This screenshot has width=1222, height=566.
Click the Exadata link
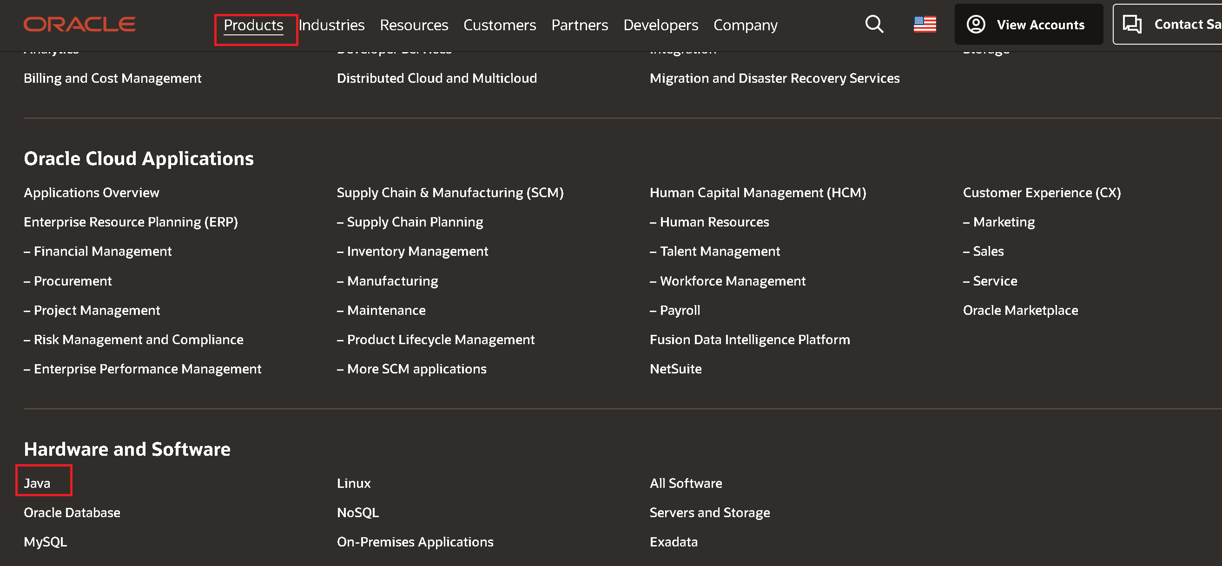tap(673, 541)
